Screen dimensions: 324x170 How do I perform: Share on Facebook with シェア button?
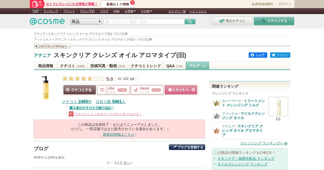click(x=258, y=55)
